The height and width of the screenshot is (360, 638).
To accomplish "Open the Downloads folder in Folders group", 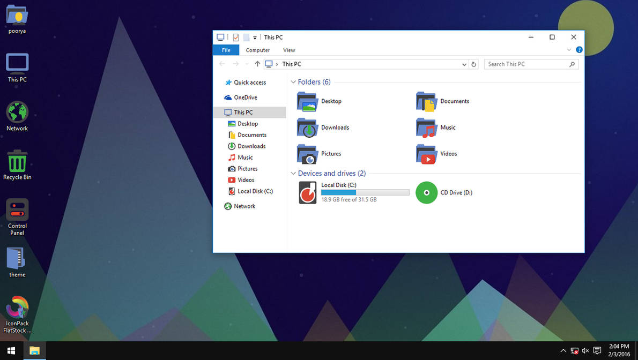I will (x=307, y=127).
